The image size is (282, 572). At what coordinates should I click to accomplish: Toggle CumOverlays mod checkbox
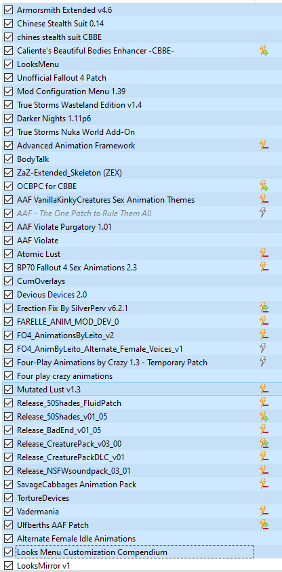(x=8, y=281)
